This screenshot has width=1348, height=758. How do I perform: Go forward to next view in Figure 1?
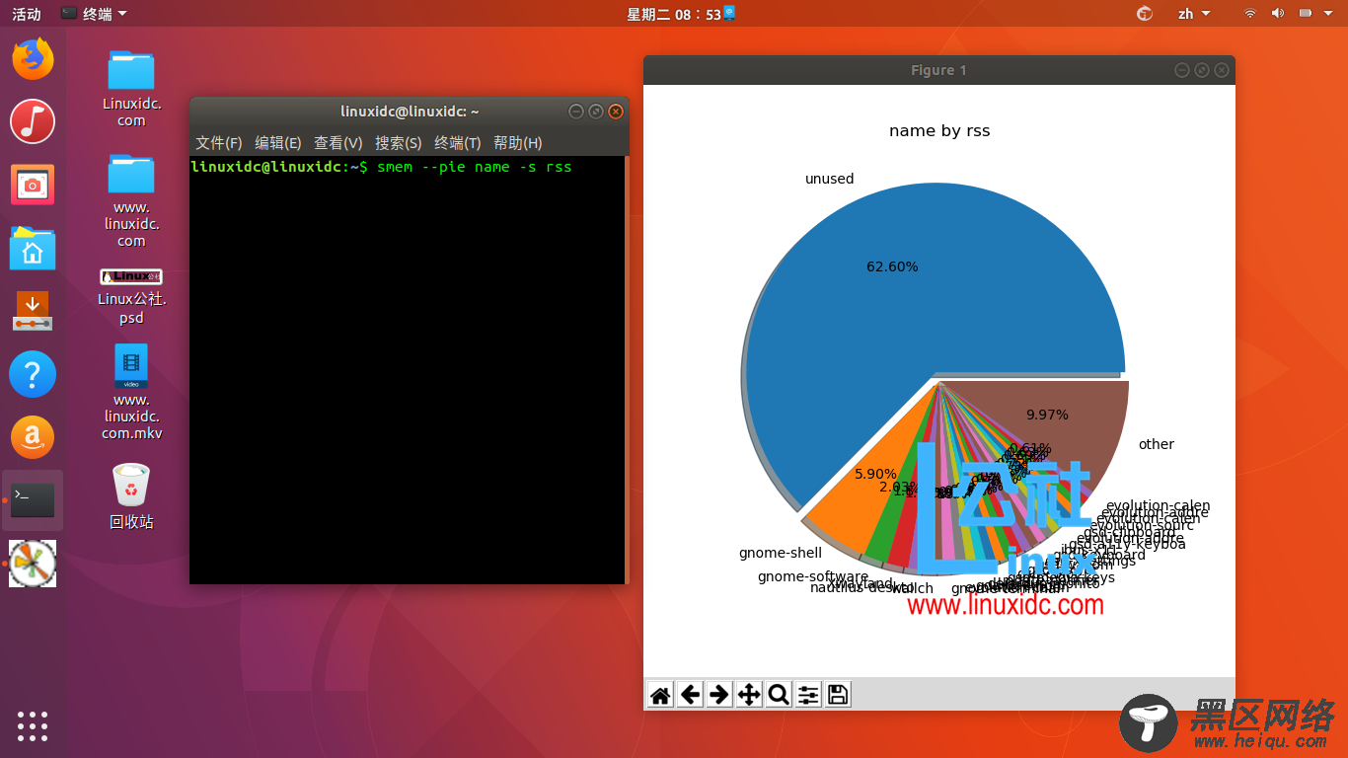coord(719,695)
